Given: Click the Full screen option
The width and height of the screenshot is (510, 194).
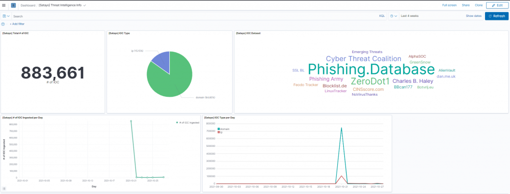Looking at the screenshot, I should tap(449, 5).
